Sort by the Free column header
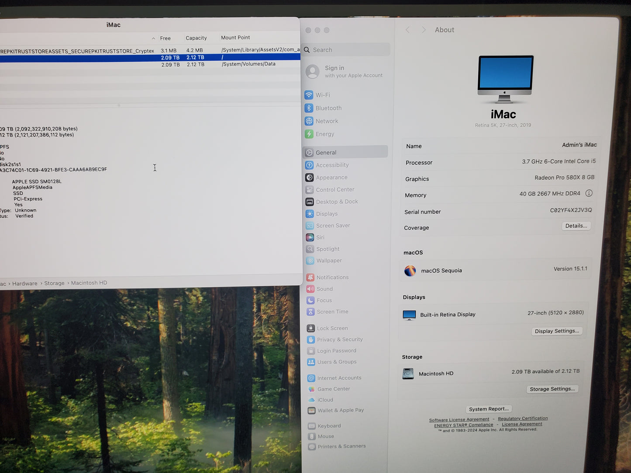 pos(166,38)
